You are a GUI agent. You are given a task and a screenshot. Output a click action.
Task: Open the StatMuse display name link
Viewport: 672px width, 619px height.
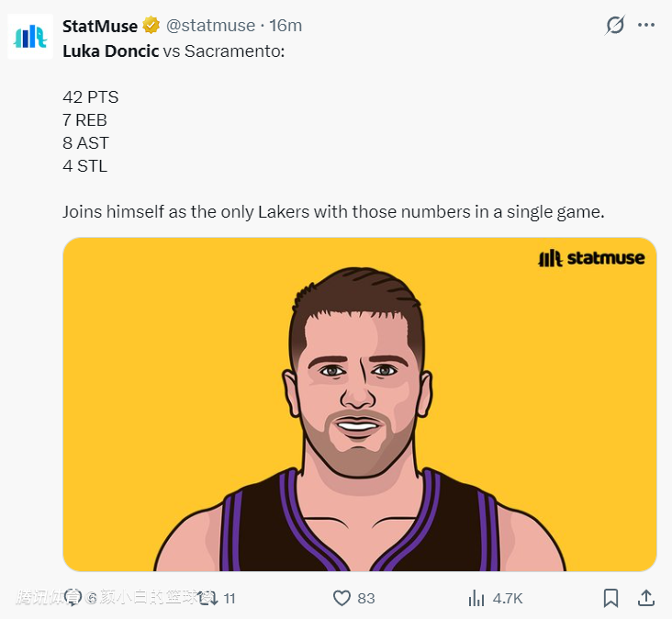(x=99, y=26)
